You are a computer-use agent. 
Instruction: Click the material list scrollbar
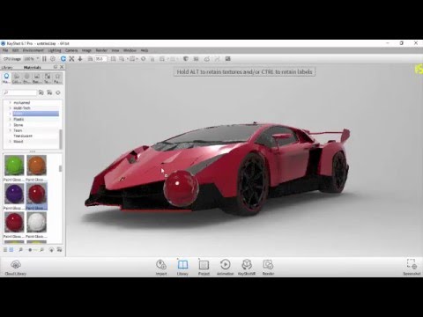(x=61, y=168)
